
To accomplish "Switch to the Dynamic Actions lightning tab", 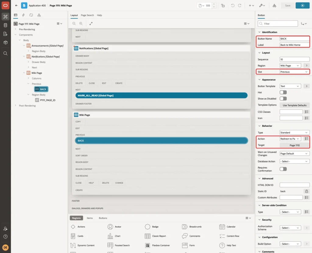I will point(23,15).
